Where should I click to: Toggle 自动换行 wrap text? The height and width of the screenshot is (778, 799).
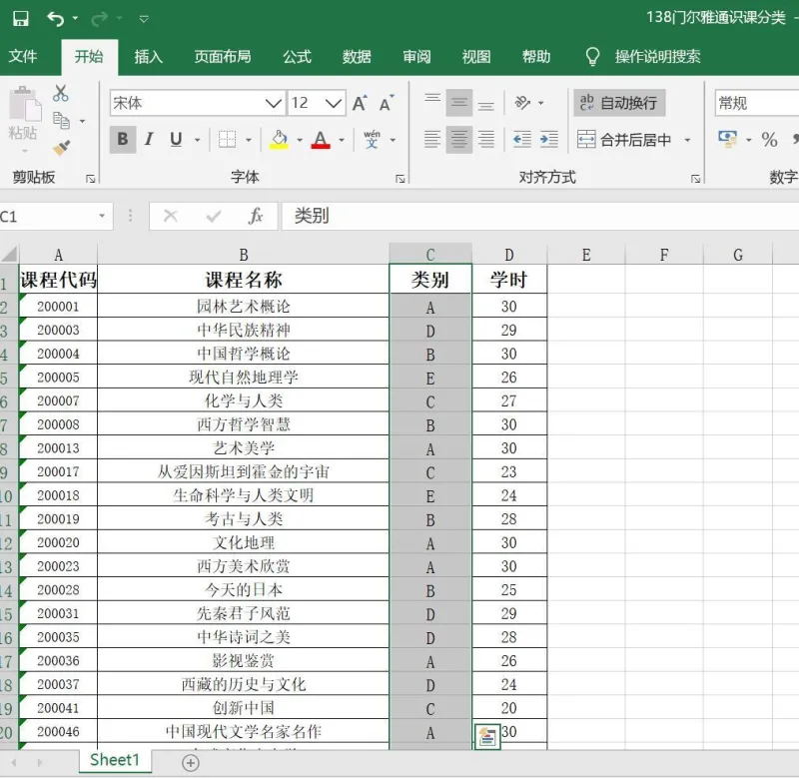[x=619, y=103]
